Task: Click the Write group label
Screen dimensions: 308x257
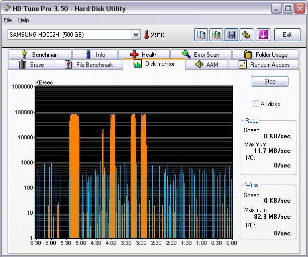Action: click(x=251, y=185)
